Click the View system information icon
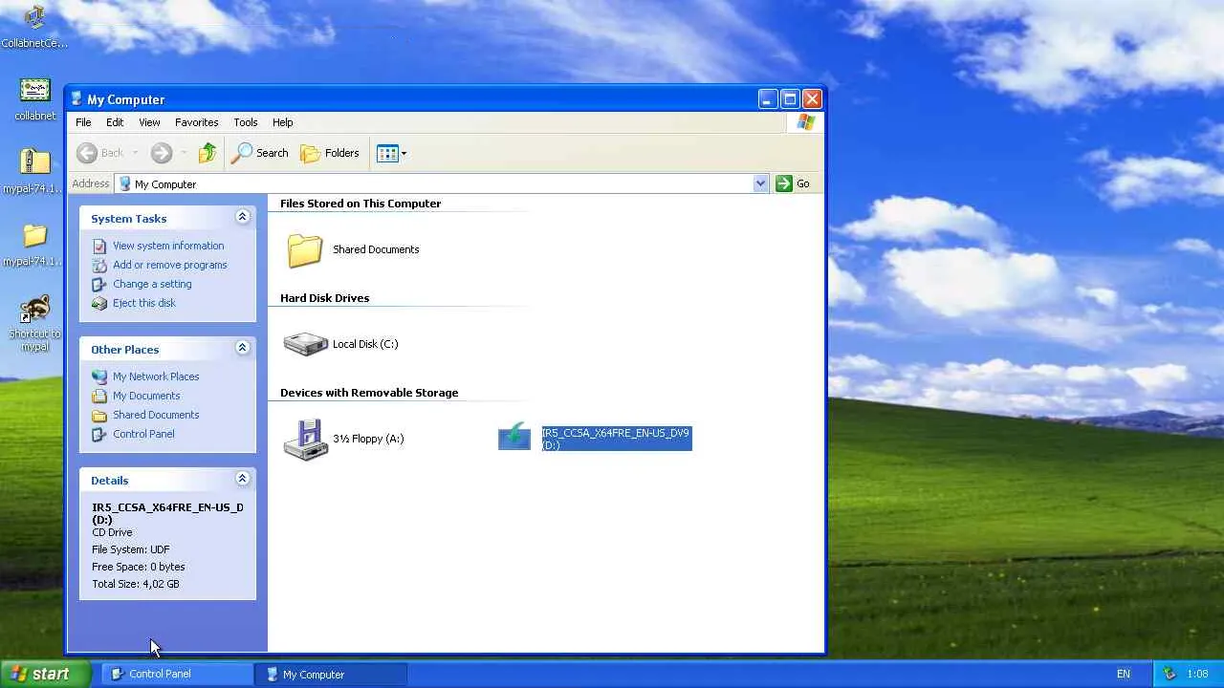Screen dimensions: 1224x688 coord(99,246)
